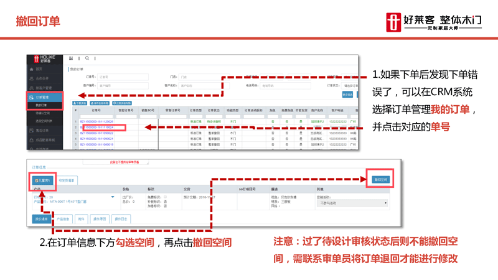Click the 新客户管理 sidebar icon
The height and width of the screenshot is (280, 498).
click(x=32, y=88)
